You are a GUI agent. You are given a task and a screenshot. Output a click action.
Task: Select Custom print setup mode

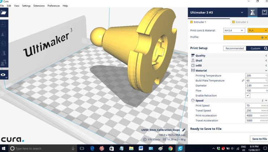point(255,48)
